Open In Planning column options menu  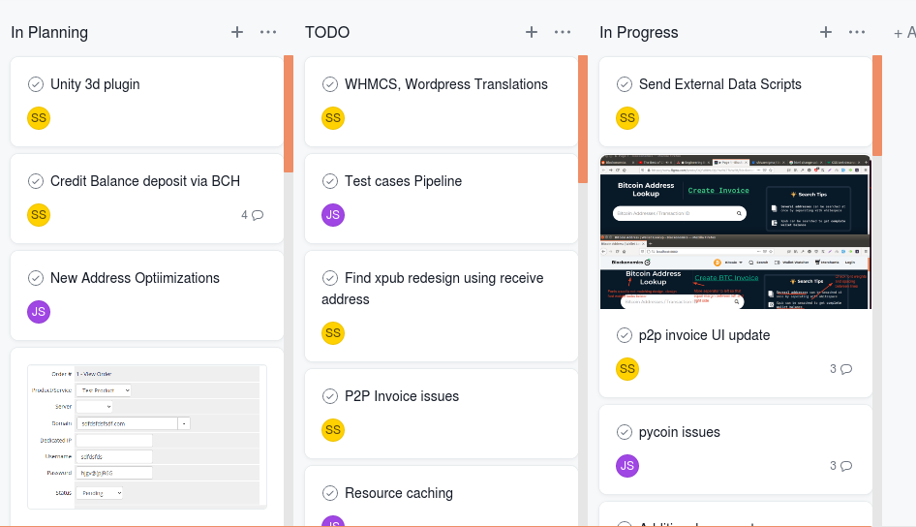[x=268, y=32]
